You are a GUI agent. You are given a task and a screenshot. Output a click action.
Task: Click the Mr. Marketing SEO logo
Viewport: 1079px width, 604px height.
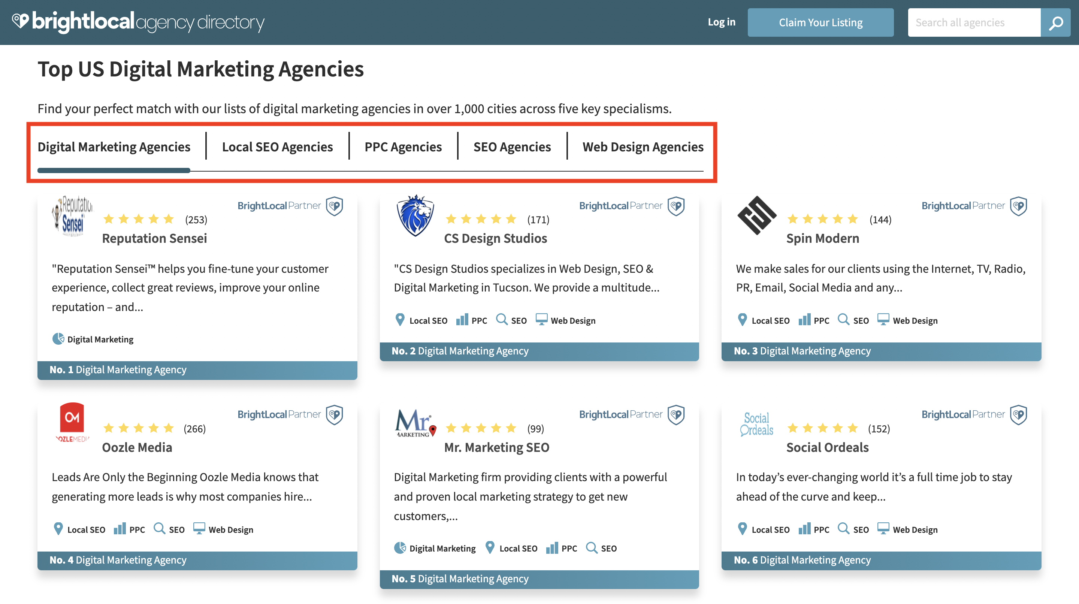(415, 423)
